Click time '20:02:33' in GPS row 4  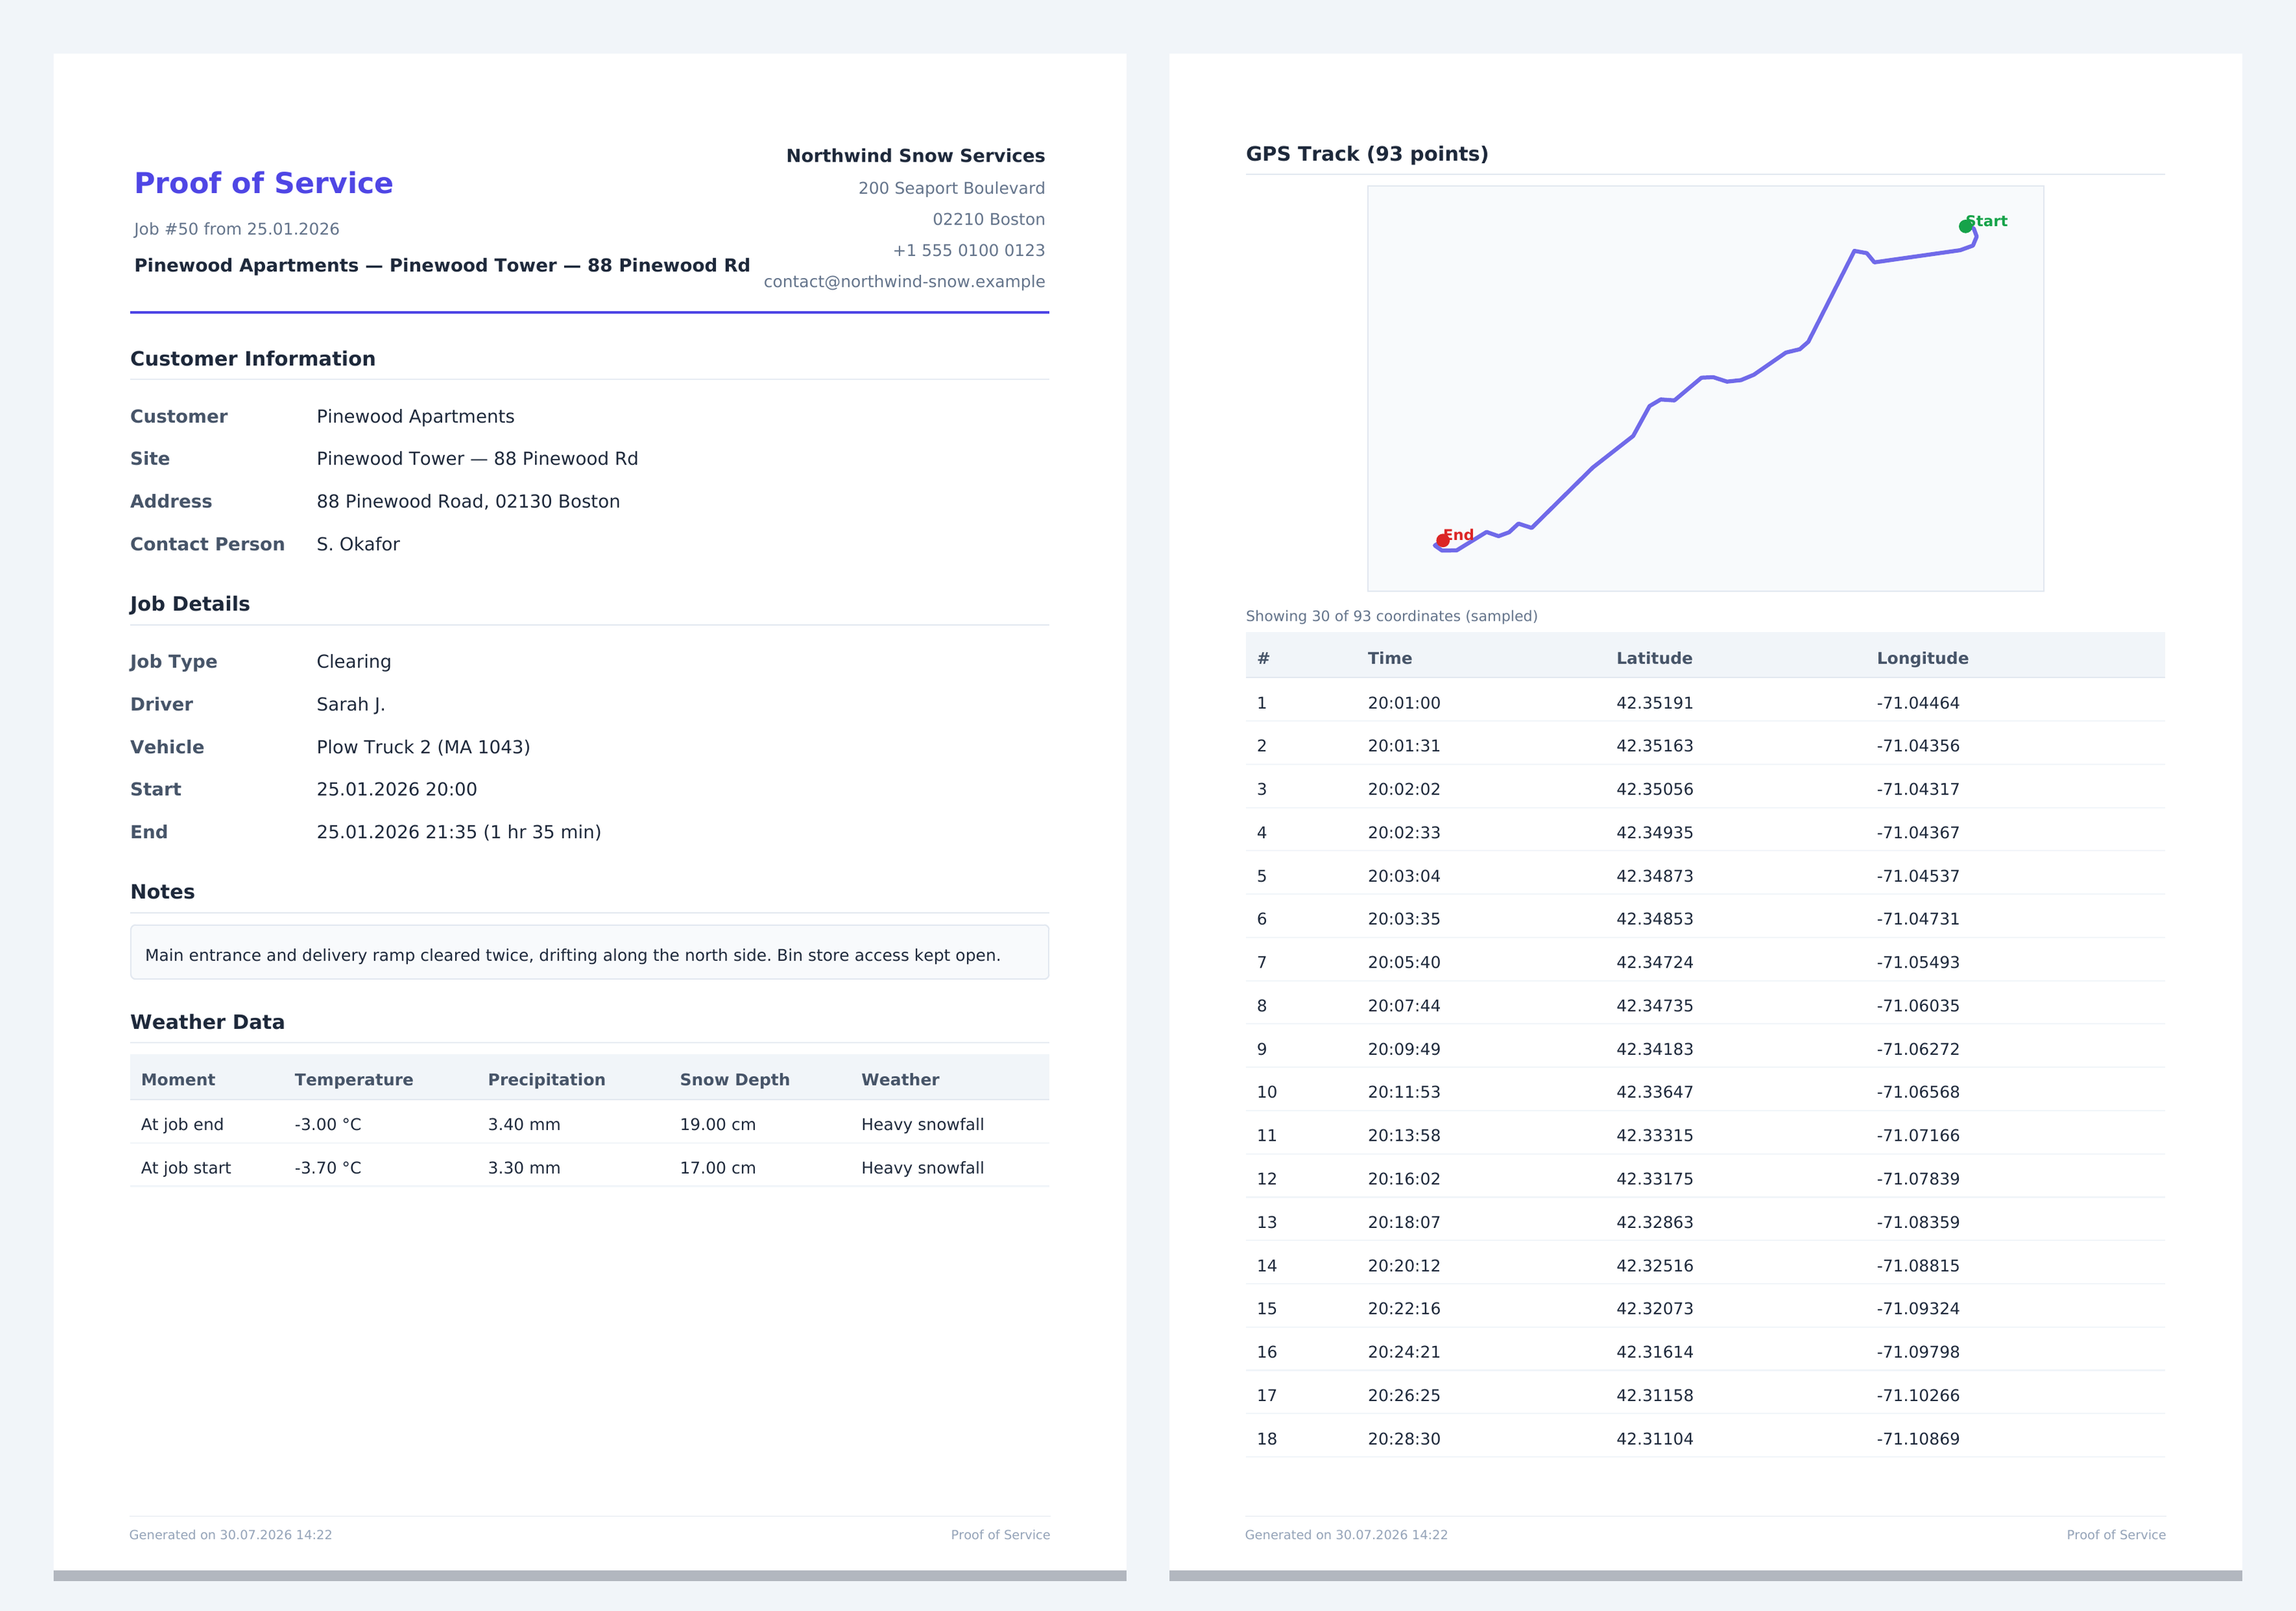(x=1404, y=833)
